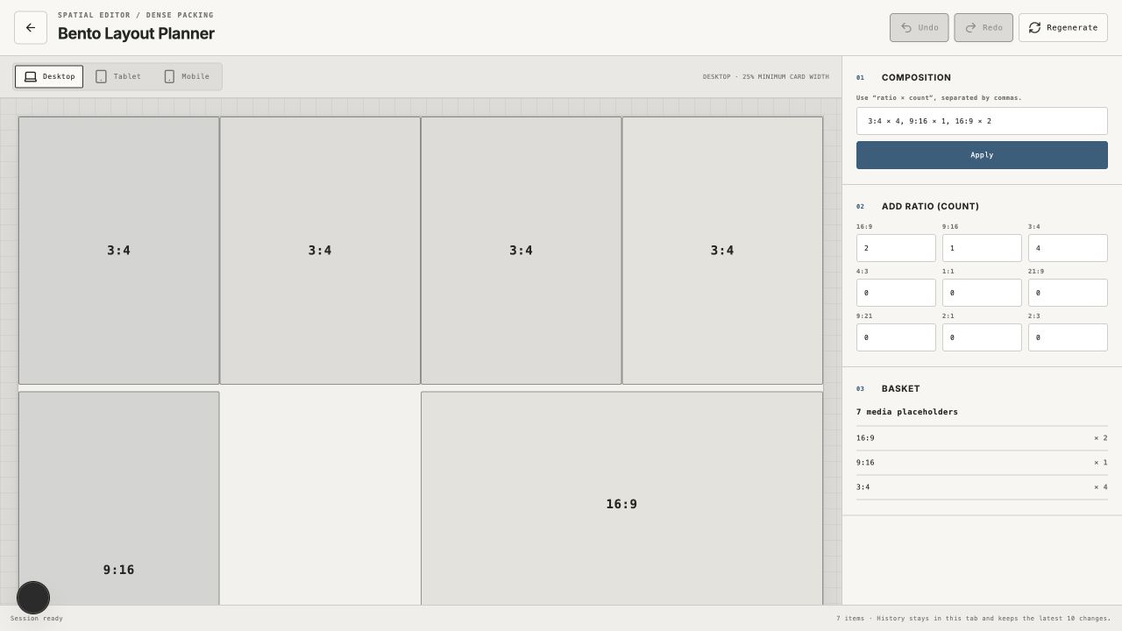
Task: Click the back arrow button
Action: 31,27
